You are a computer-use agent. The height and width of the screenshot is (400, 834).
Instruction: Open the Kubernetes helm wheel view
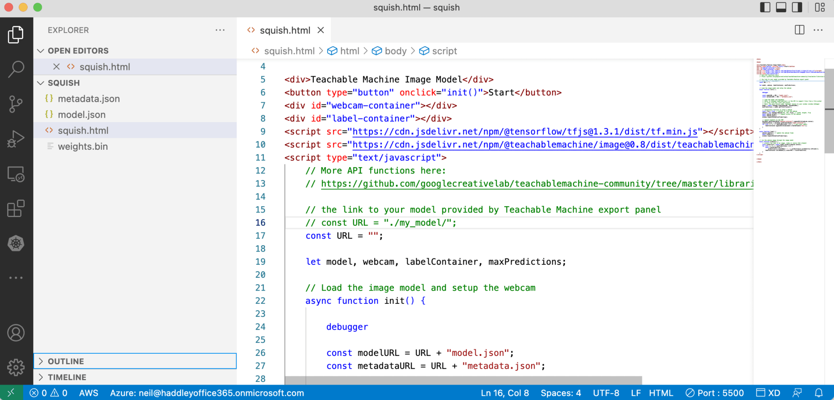click(x=16, y=244)
